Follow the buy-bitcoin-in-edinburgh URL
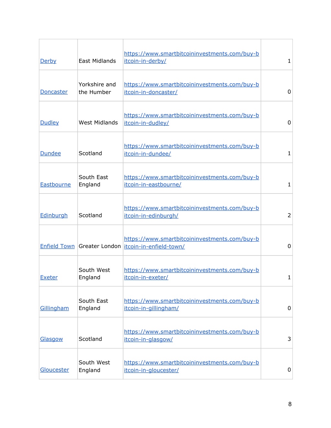 pos(191,212)
